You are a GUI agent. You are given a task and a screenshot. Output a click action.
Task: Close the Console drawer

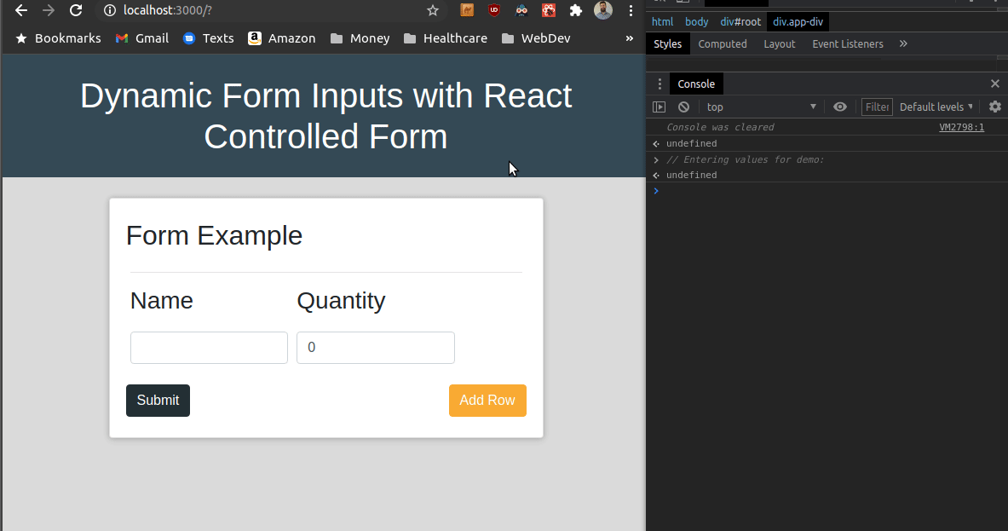coord(994,84)
